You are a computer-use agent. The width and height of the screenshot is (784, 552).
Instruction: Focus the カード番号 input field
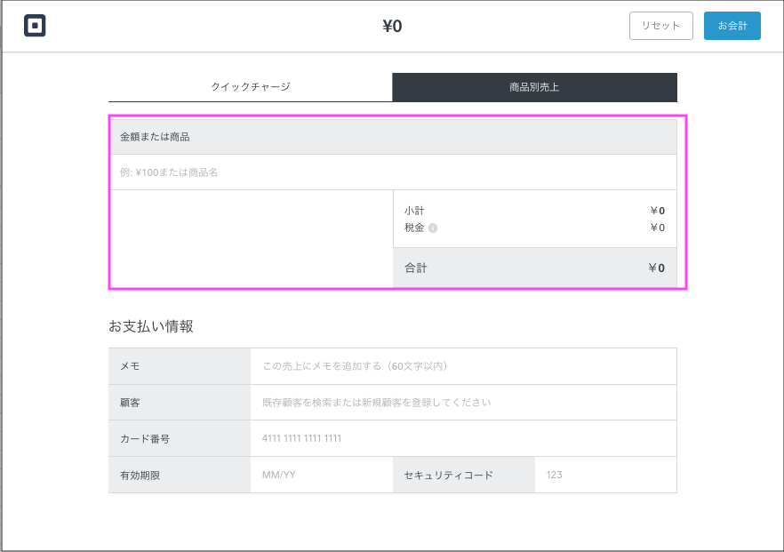point(462,438)
